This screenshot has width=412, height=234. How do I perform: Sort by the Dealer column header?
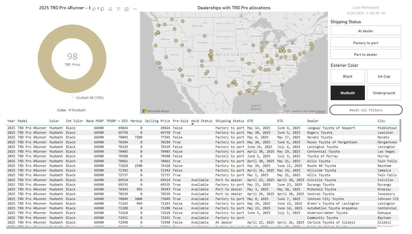click(313, 121)
